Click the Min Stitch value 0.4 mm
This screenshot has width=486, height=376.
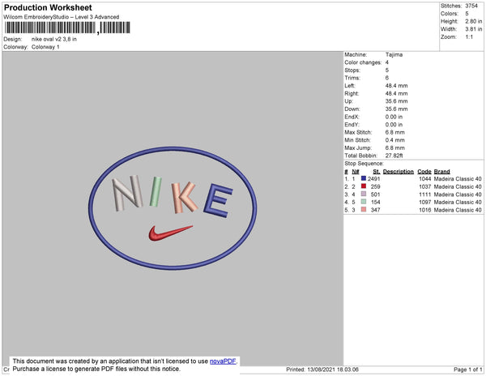pos(395,140)
